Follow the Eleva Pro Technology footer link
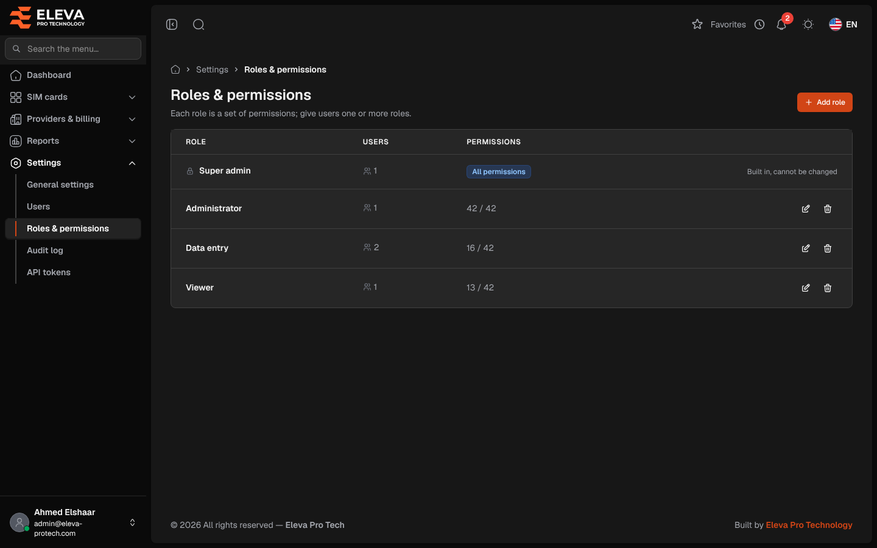The image size is (877, 548). pos(809,525)
